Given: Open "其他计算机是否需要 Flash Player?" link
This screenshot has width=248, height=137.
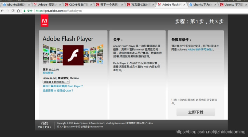Looking at the screenshot, I should click(x=63, y=86).
